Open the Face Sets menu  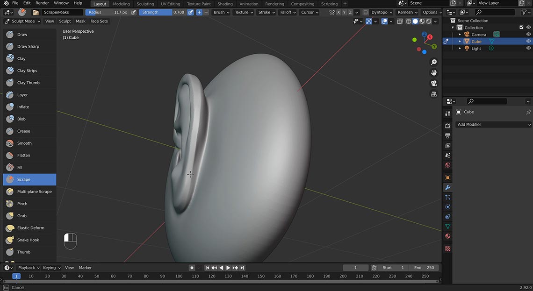[99, 21]
